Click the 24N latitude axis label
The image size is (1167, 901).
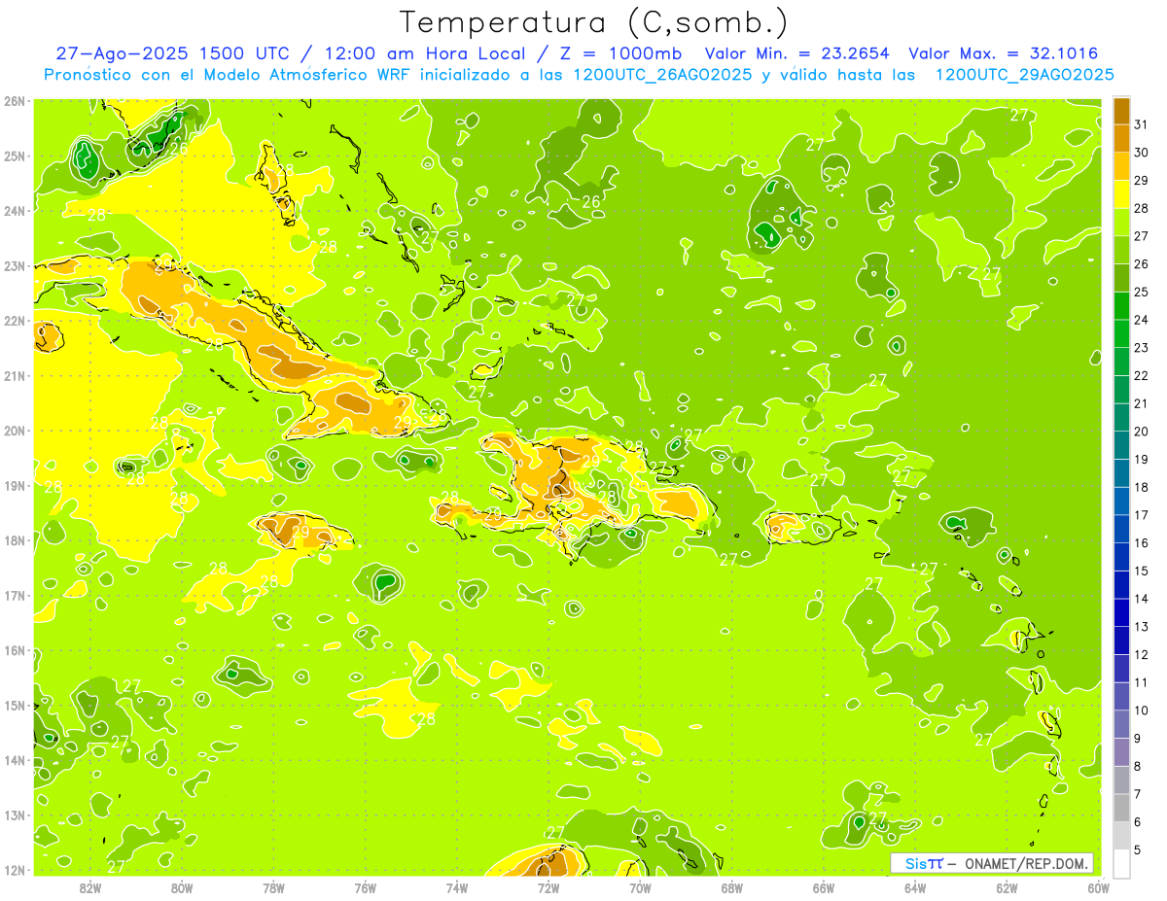[15, 211]
